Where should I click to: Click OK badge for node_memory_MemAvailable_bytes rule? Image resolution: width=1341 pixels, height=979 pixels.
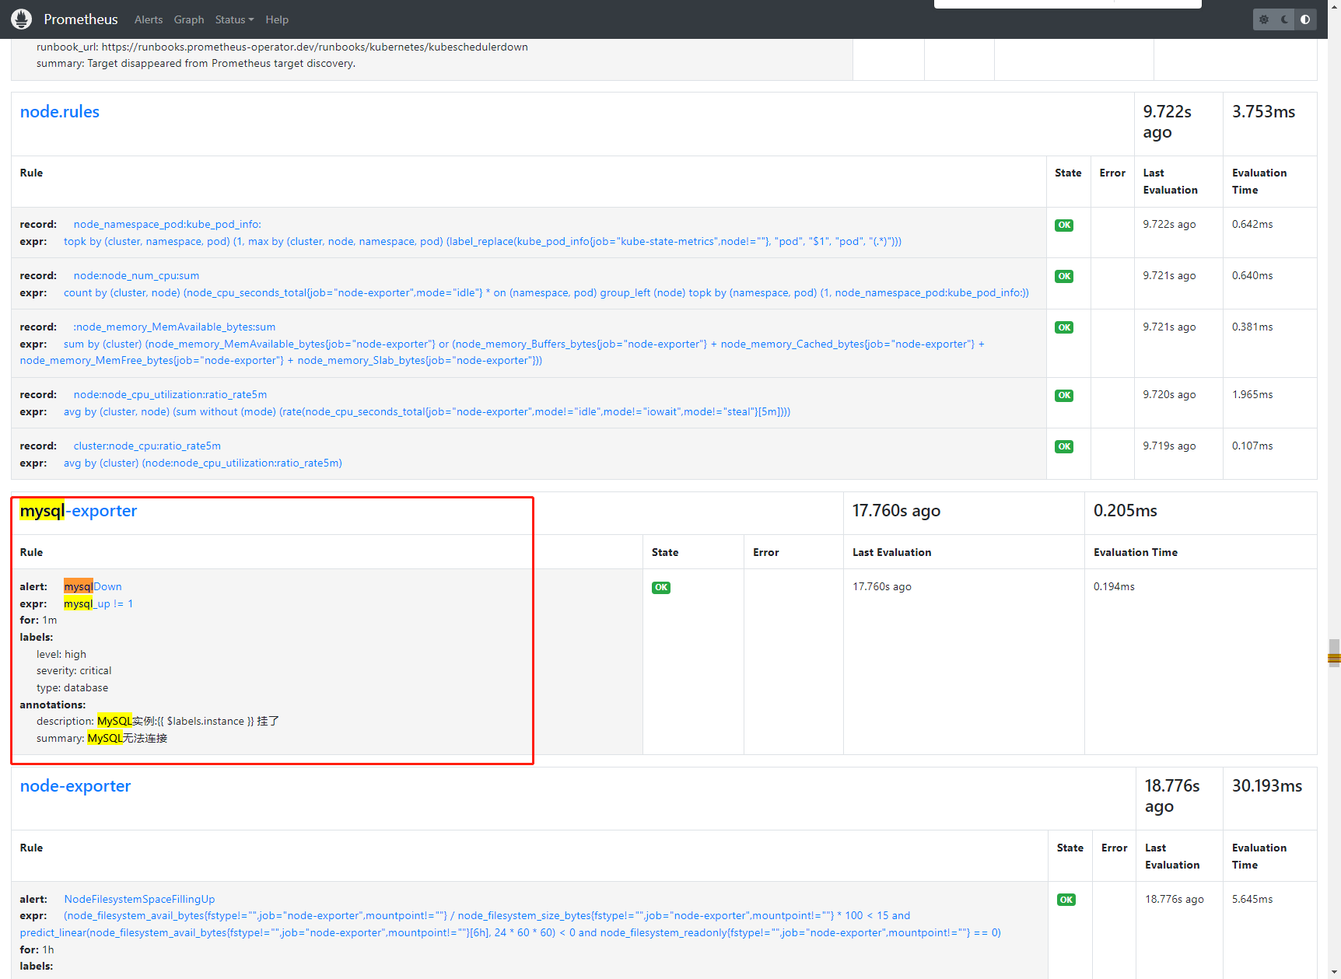[x=1064, y=328]
